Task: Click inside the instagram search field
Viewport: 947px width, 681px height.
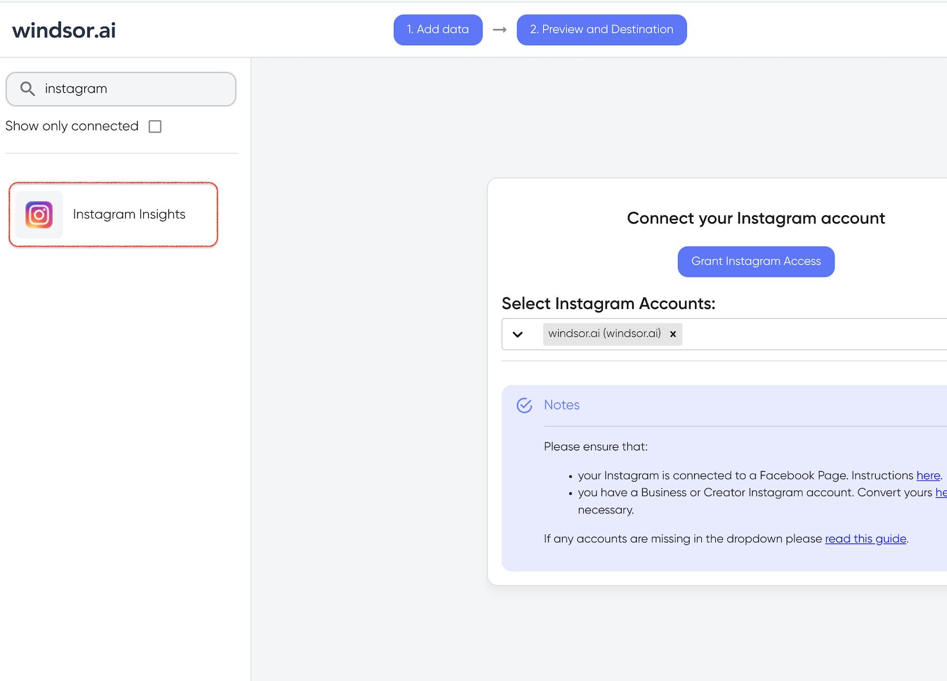Action: point(123,89)
